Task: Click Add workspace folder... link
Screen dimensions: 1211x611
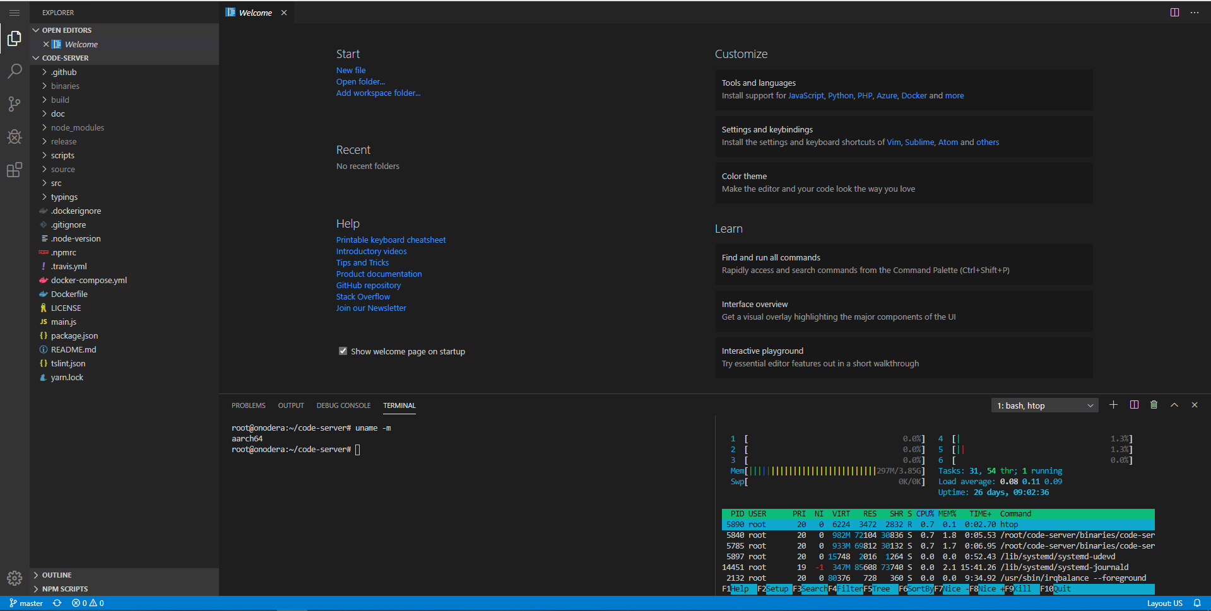Action: pyautogui.click(x=378, y=93)
